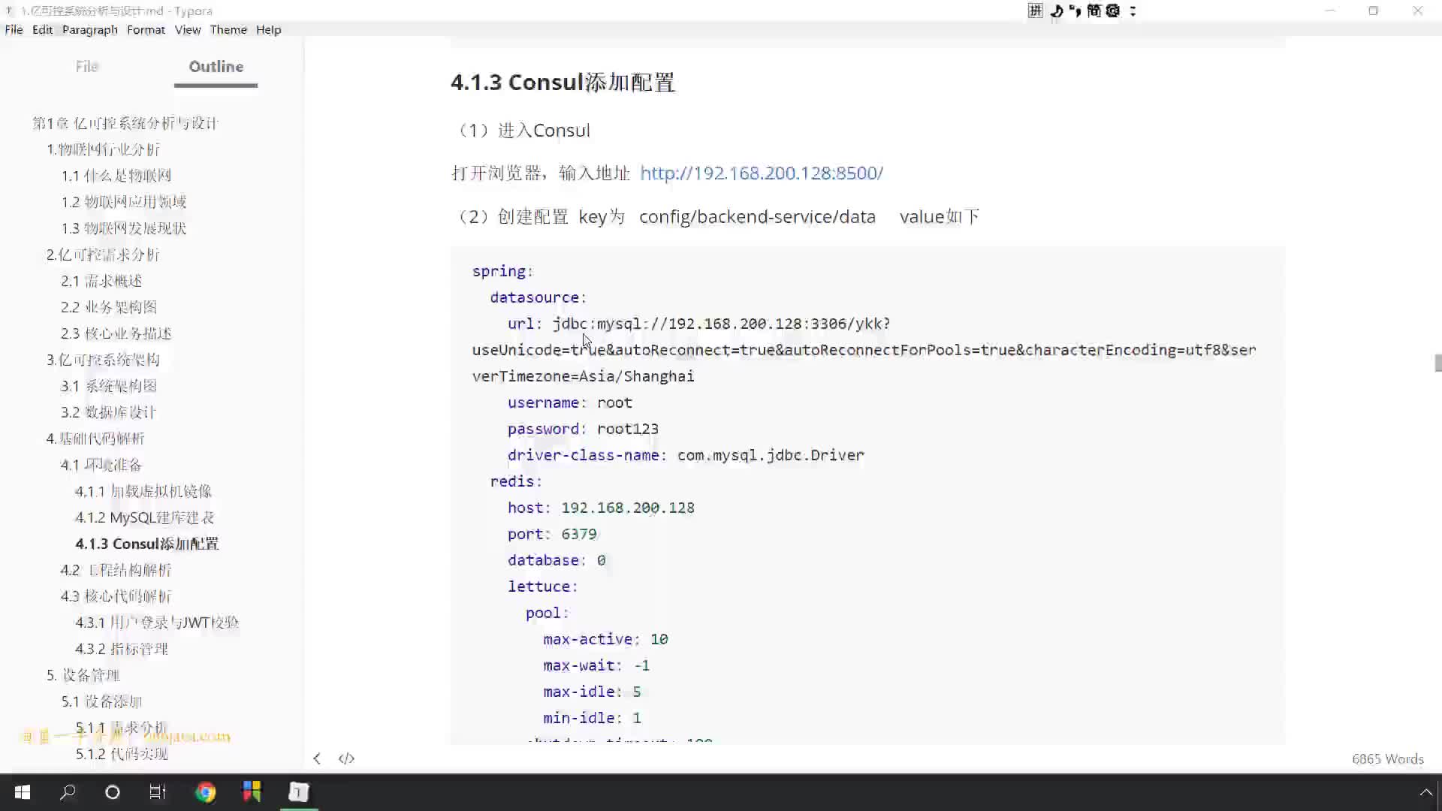
Task: Open Windows Start menu
Action: (x=23, y=792)
